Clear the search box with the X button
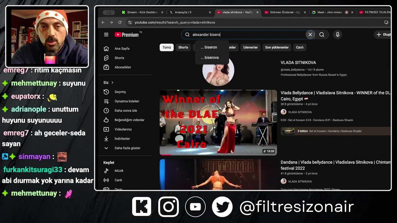 click(310, 35)
